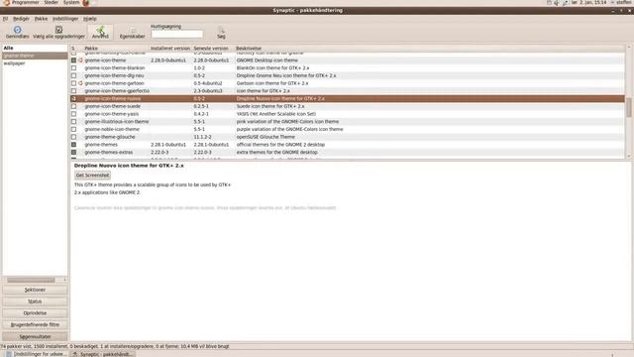
Task: Click the YASIS icon set description text
Action: [276, 114]
